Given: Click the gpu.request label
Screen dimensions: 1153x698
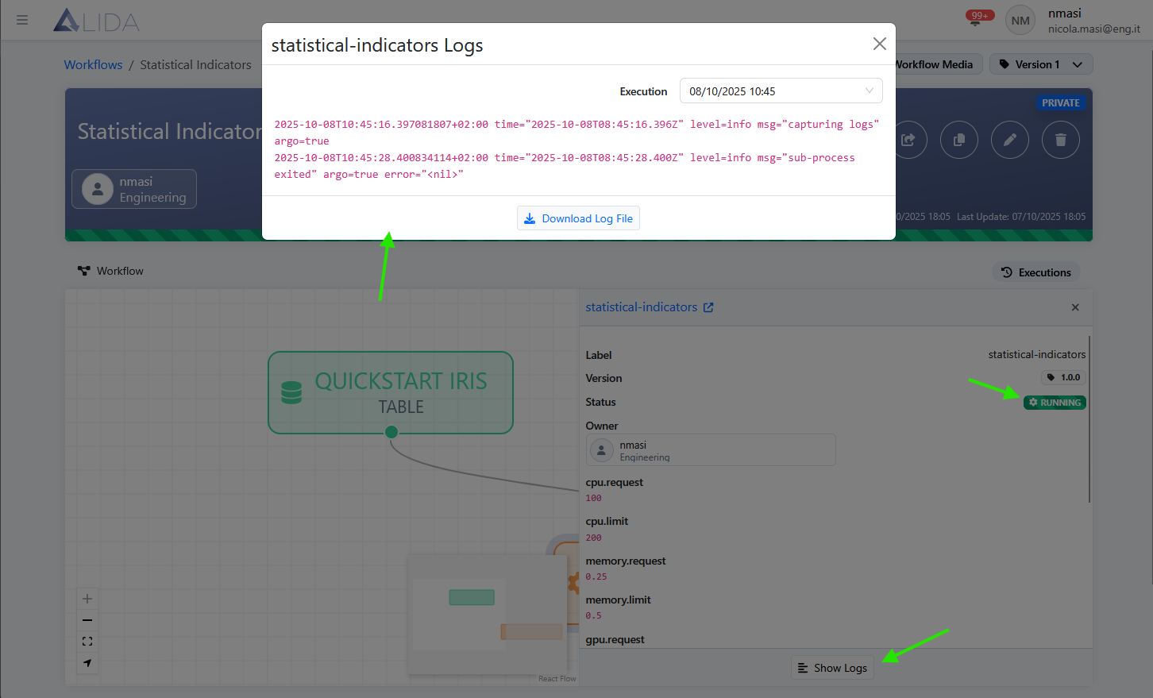Looking at the screenshot, I should [x=615, y=639].
